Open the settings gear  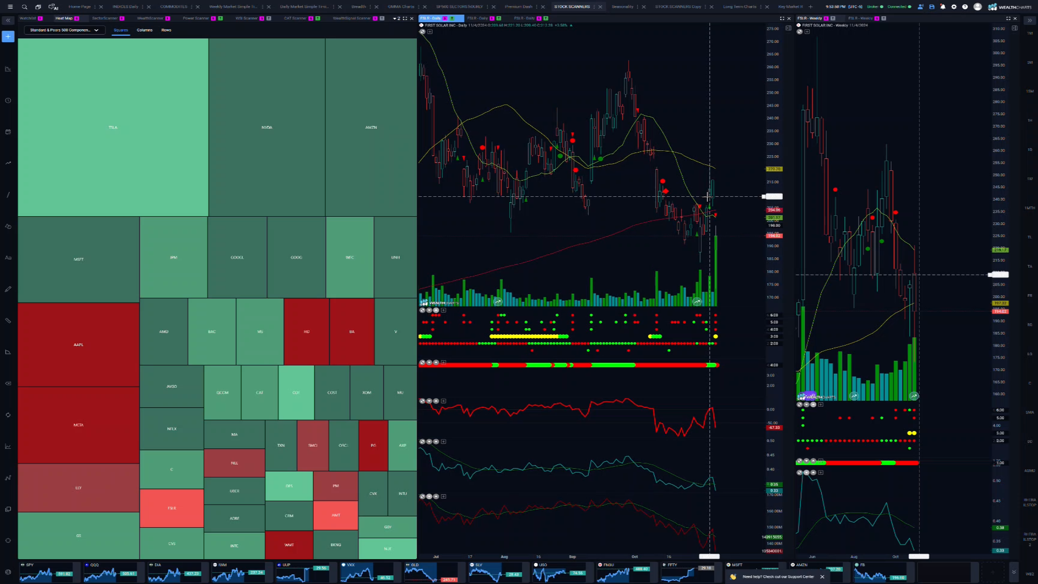pos(954,7)
